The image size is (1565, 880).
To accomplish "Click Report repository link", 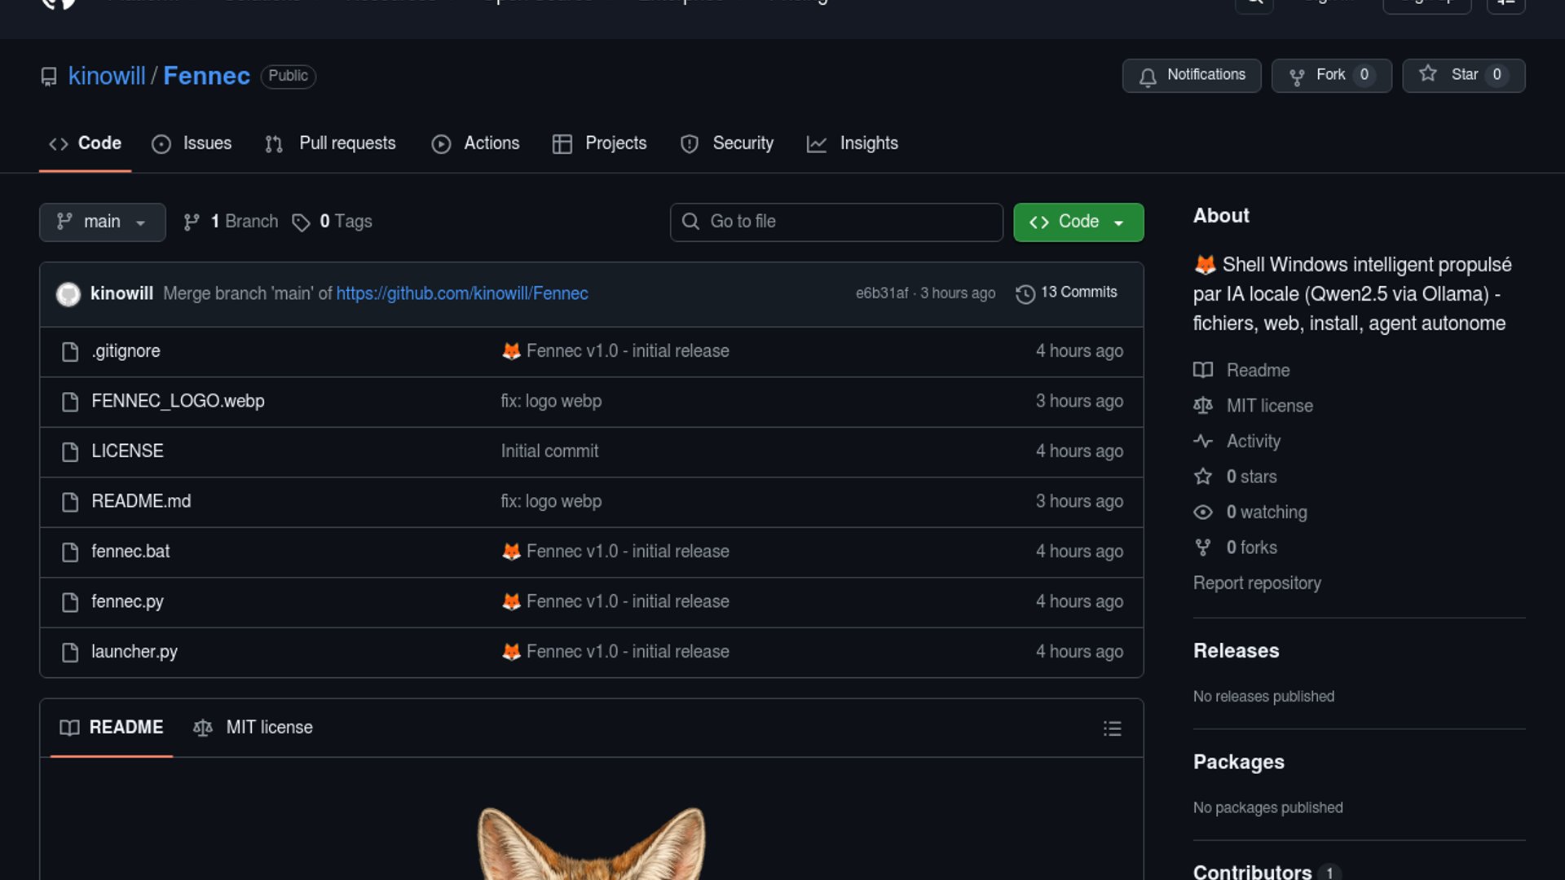I will 1256,583.
